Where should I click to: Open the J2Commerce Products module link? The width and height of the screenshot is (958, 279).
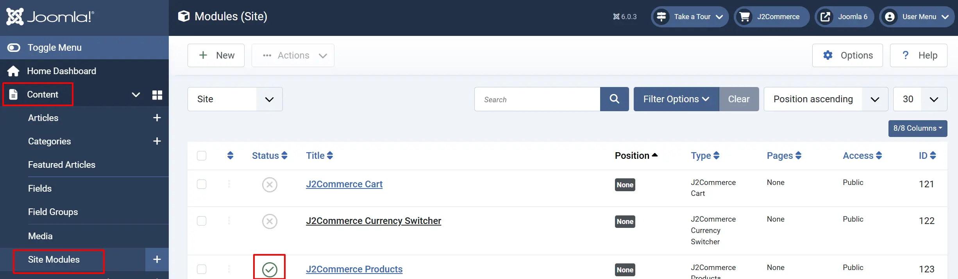[x=354, y=269]
